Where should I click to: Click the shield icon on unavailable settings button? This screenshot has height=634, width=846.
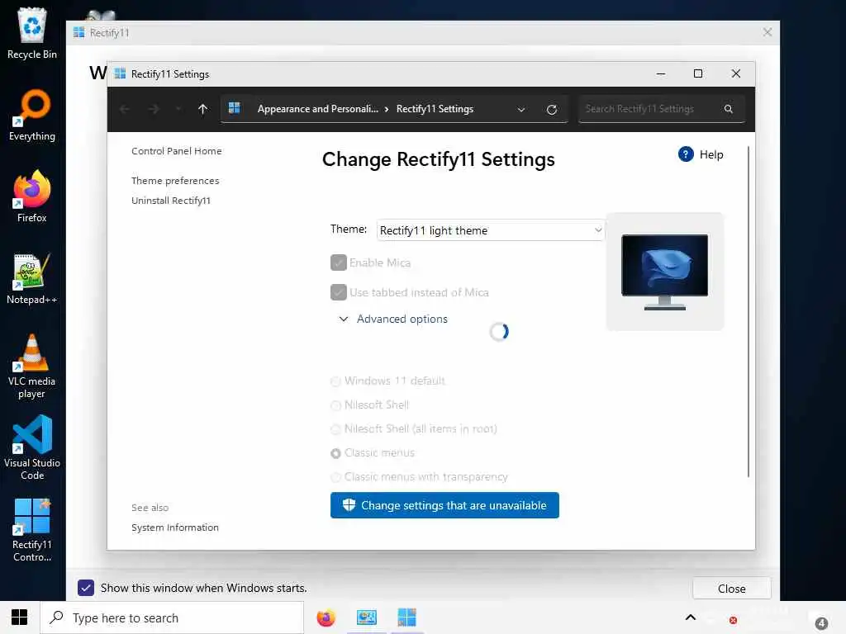point(349,504)
